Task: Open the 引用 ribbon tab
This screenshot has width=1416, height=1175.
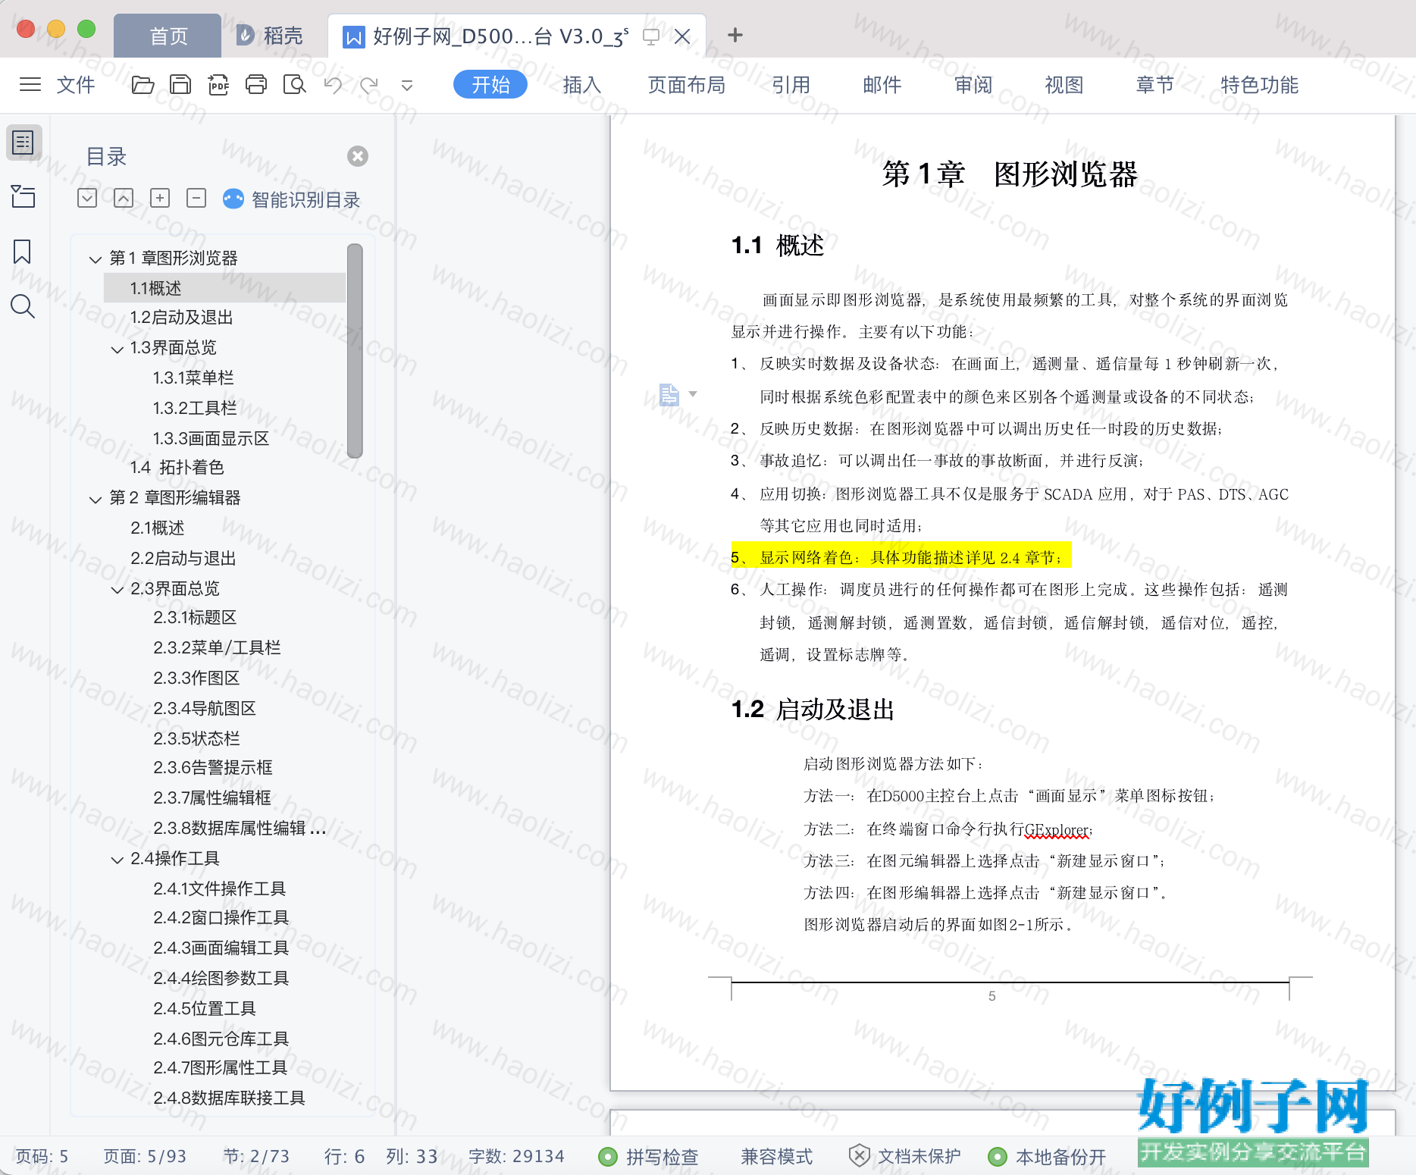Action: click(x=791, y=85)
